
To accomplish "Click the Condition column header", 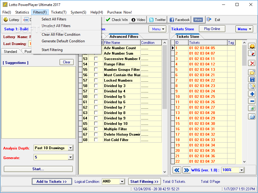I will 151,43.
